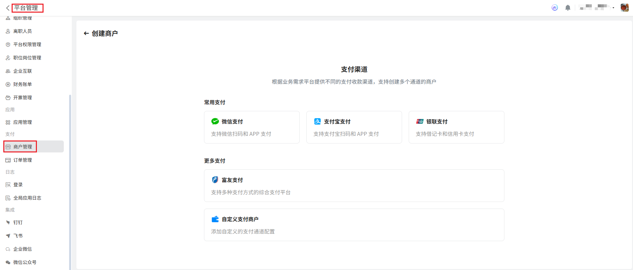Expand the account name dropdown arrow
Viewport: 633px width, 270px height.
[x=613, y=8]
